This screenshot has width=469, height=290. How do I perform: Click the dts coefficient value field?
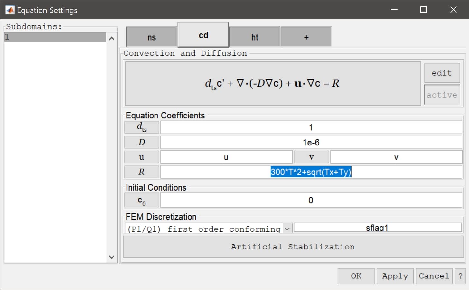[x=311, y=127]
